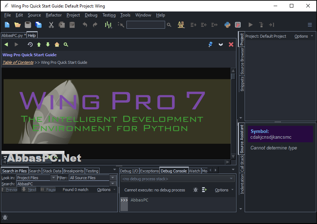Viewport: 317px width, 224px height.
Task: Click the toolbar search magnifier icon
Action: pos(169,25)
